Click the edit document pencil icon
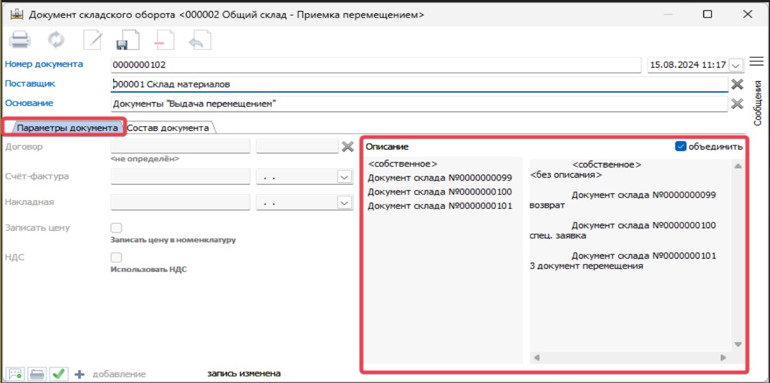The image size is (770, 383). pos(92,40)
